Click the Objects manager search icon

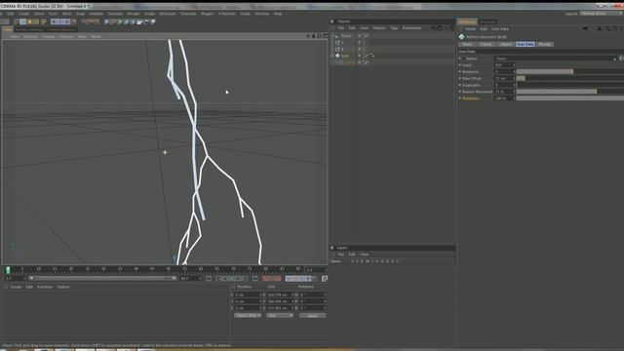click(x=433, y=28)
